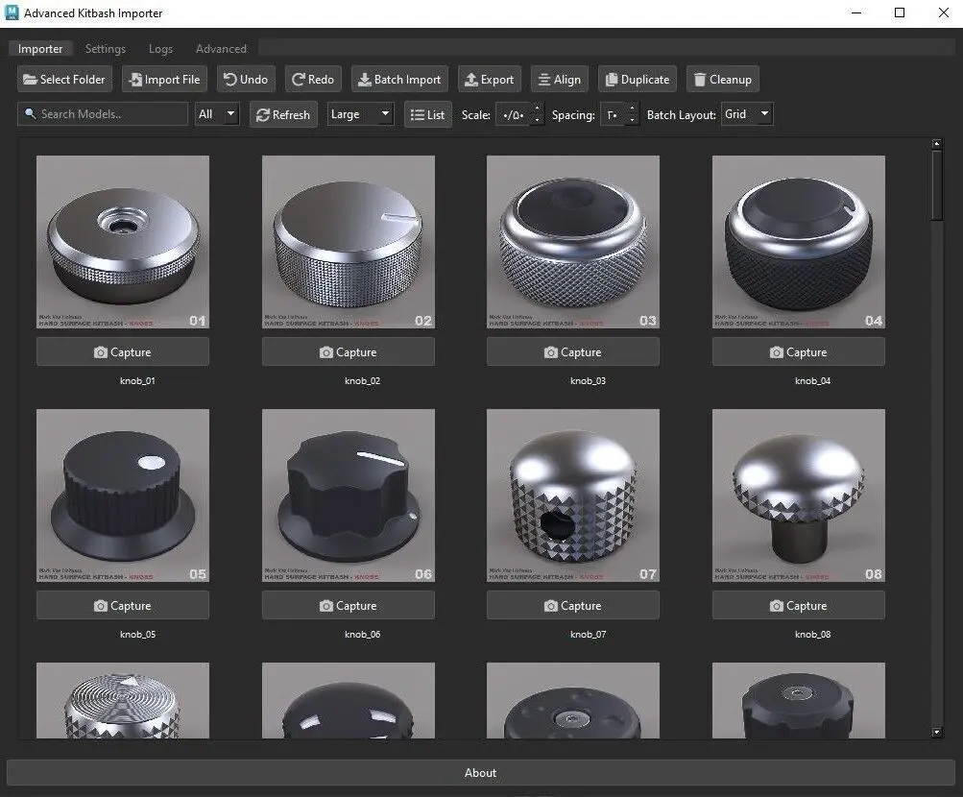Open the Importer tab
Screen dimensions: 963x797
(x=40, y=49)
